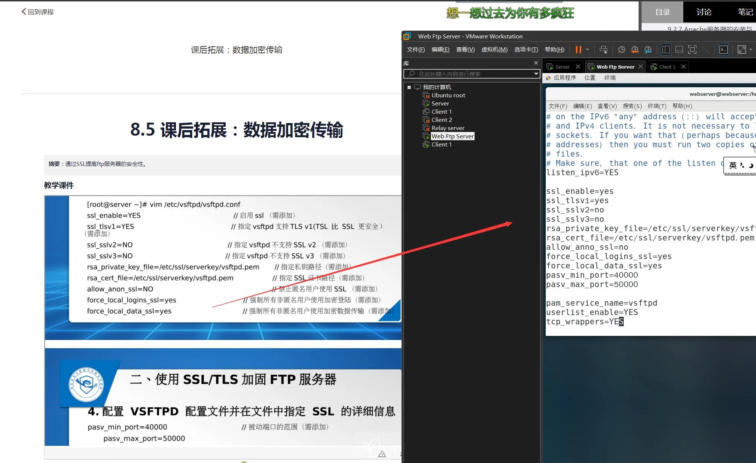Image resolution: width=756 pixels, height=463 pixels.
Task: Toggle the thumbnail bar view icon
Action: pos(679,50)
